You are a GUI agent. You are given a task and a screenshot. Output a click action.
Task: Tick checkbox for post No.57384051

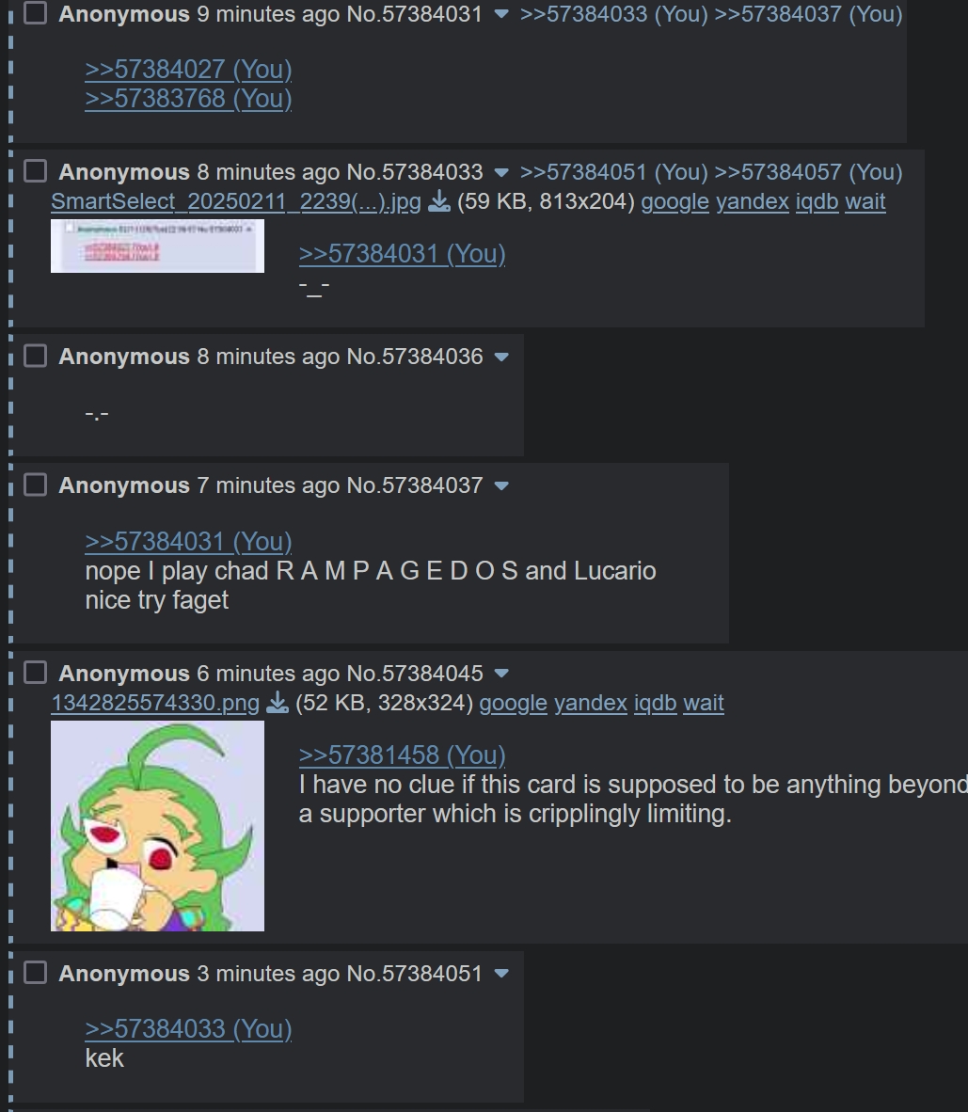tap(36, 972)
